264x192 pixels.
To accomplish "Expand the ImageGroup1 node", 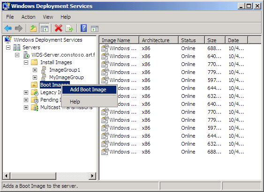I will tap(35, 70).
